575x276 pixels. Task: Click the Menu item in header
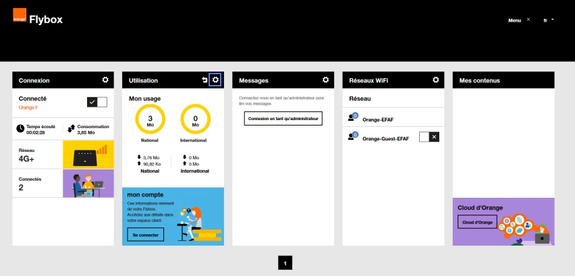514,20
